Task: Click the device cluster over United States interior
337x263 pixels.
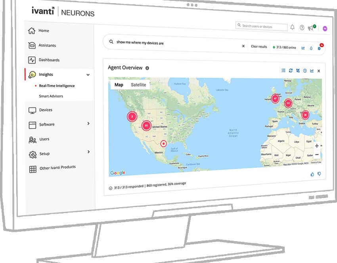Action: pyautogui.click(x=146, y=126)
